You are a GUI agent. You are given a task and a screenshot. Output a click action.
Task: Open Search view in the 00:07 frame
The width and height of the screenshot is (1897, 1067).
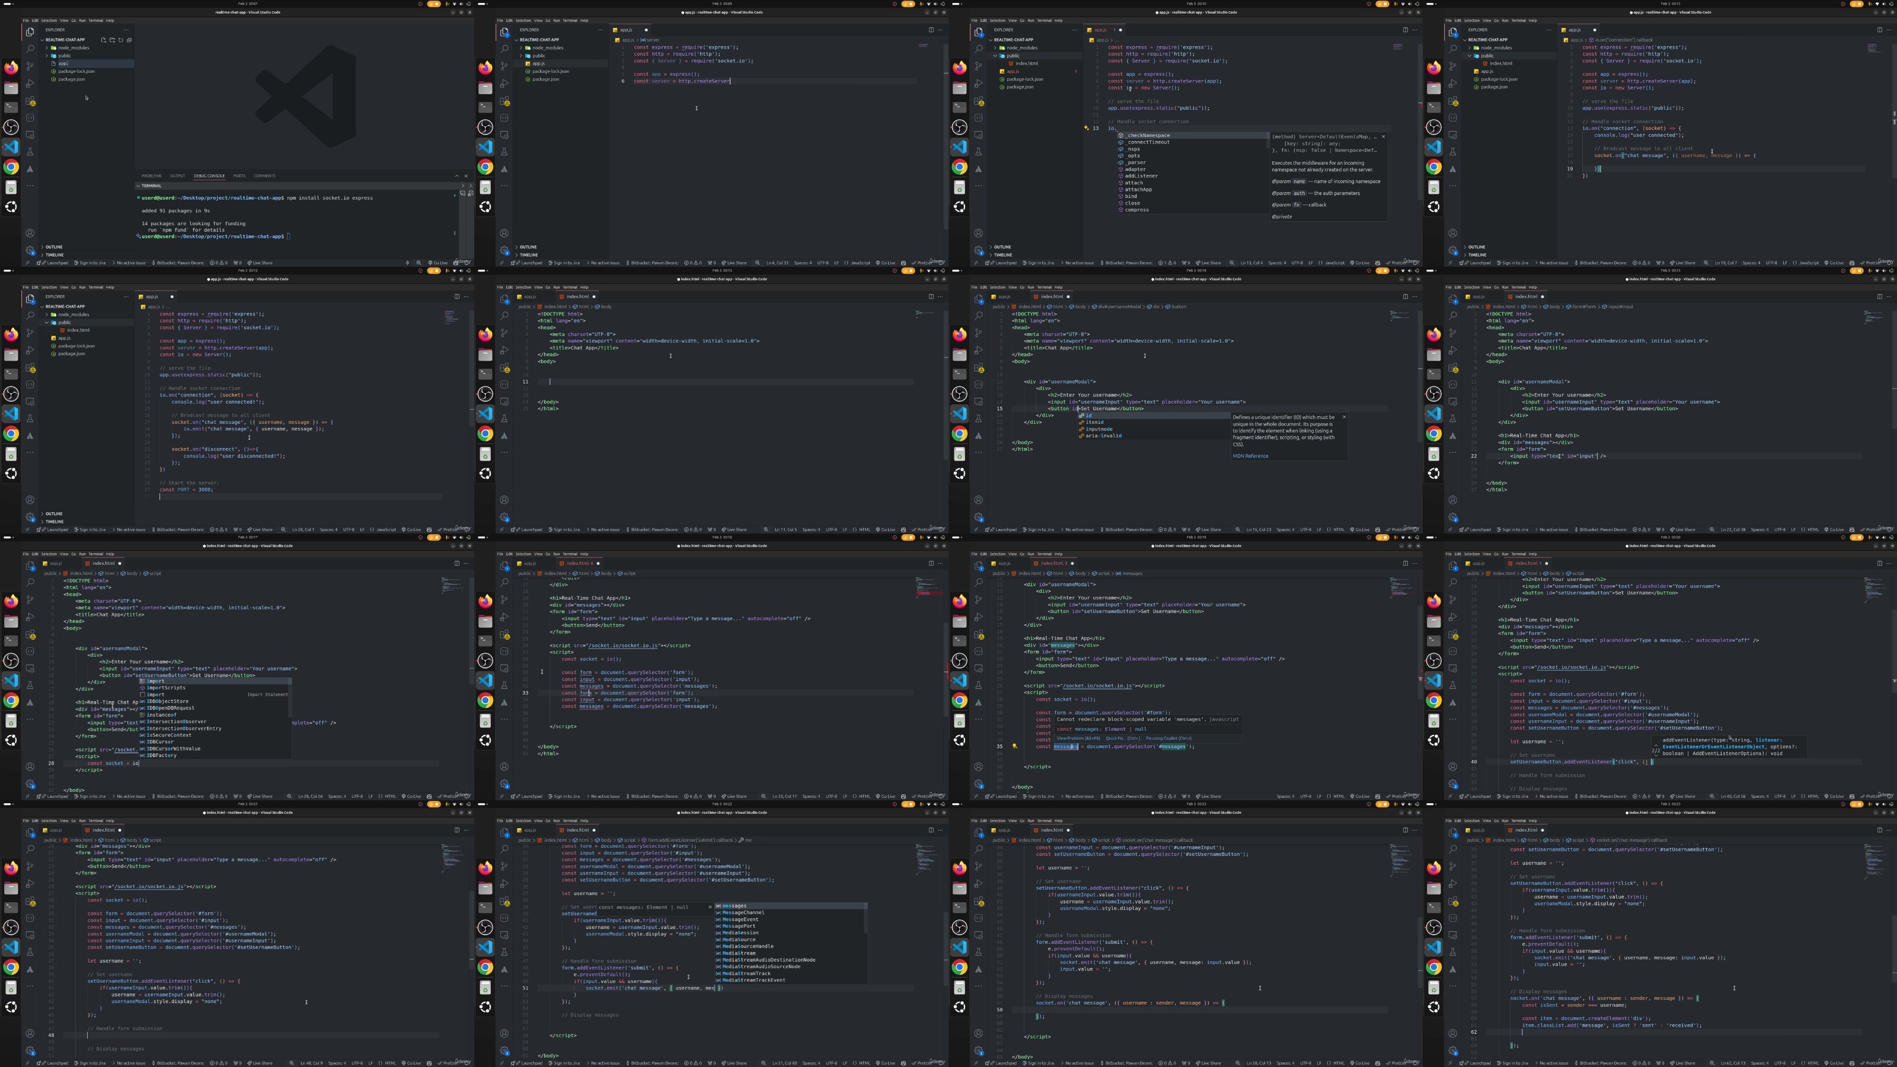(30, 49)
